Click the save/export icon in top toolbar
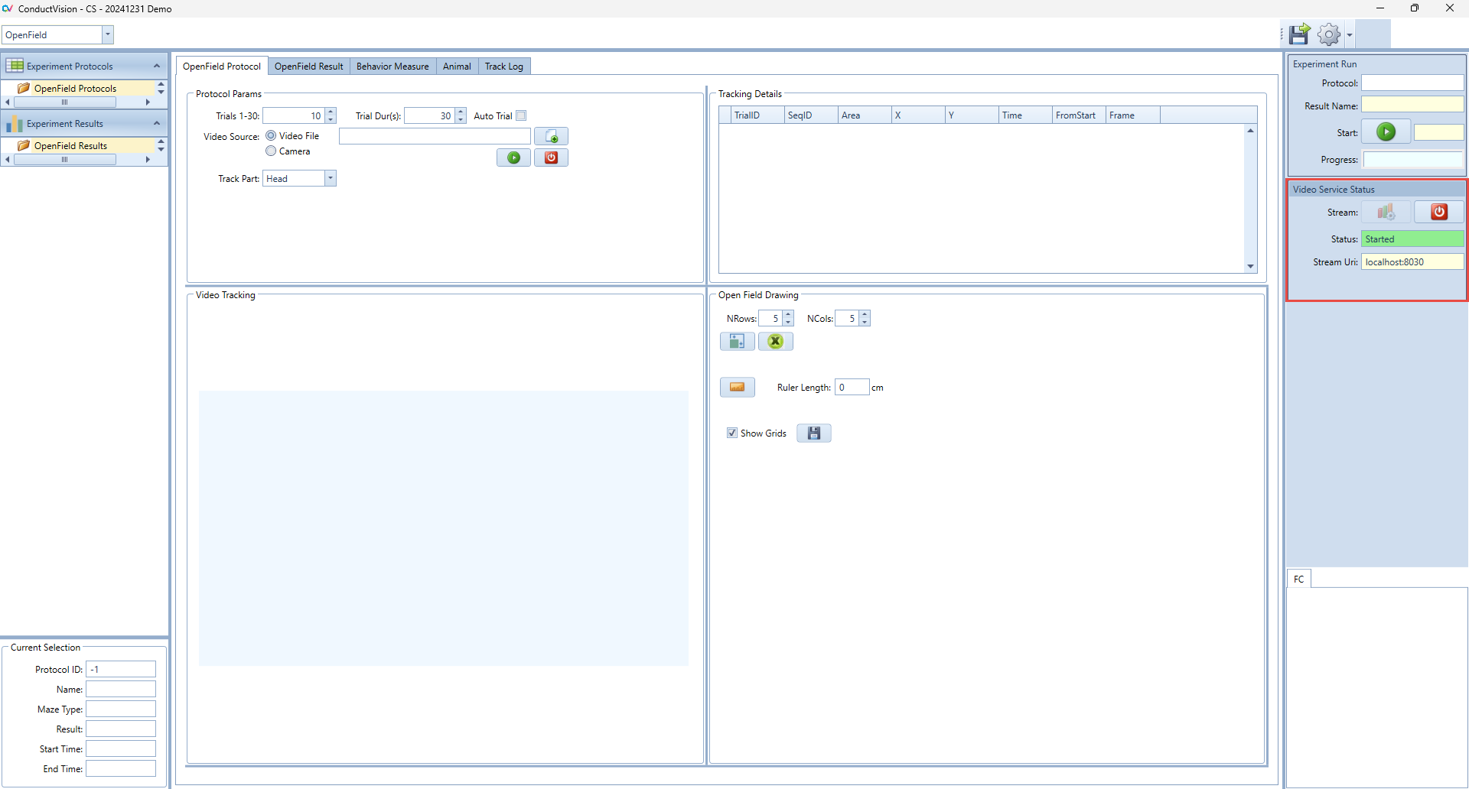The width and height of the screenshot is (1469, 789). pyautogui.click(x=1299, y=34)
